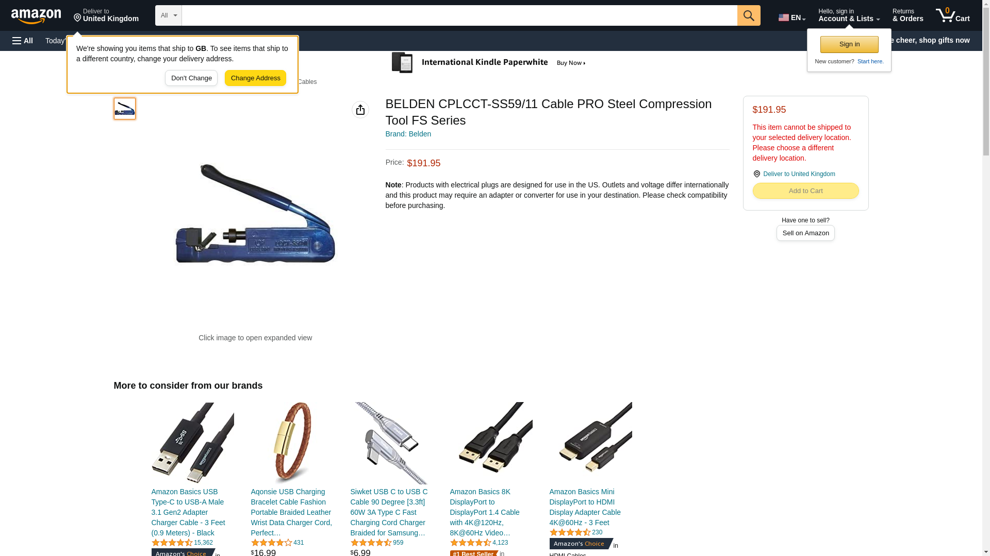The image size is (990, 556).
Task: Open the 4,123 ratings for DisplayPort cable
Action: (x=500, y=543)
